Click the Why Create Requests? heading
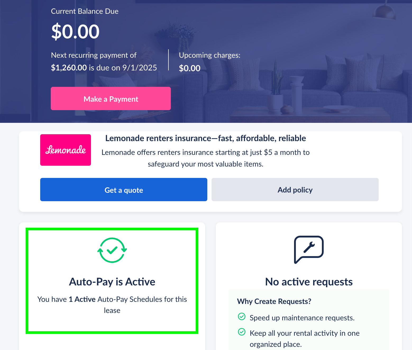This screenshot has height=350, width=412. (x=274, y=301)
